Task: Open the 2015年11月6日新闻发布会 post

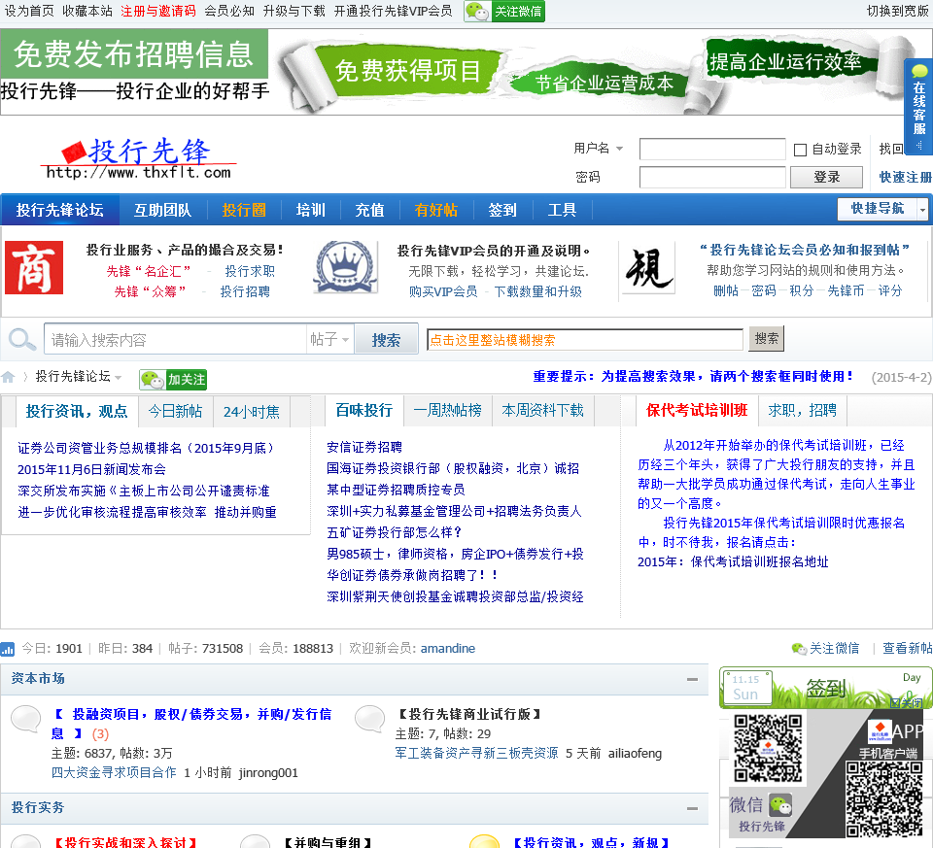Action: tap(91, 470)
